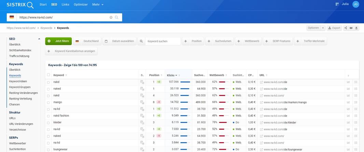Image resolution: width=364 pixels, height=152 pixels.
Task: Click the Wettbewerb bar for the kleider row
Action: (x=224, y=122)
